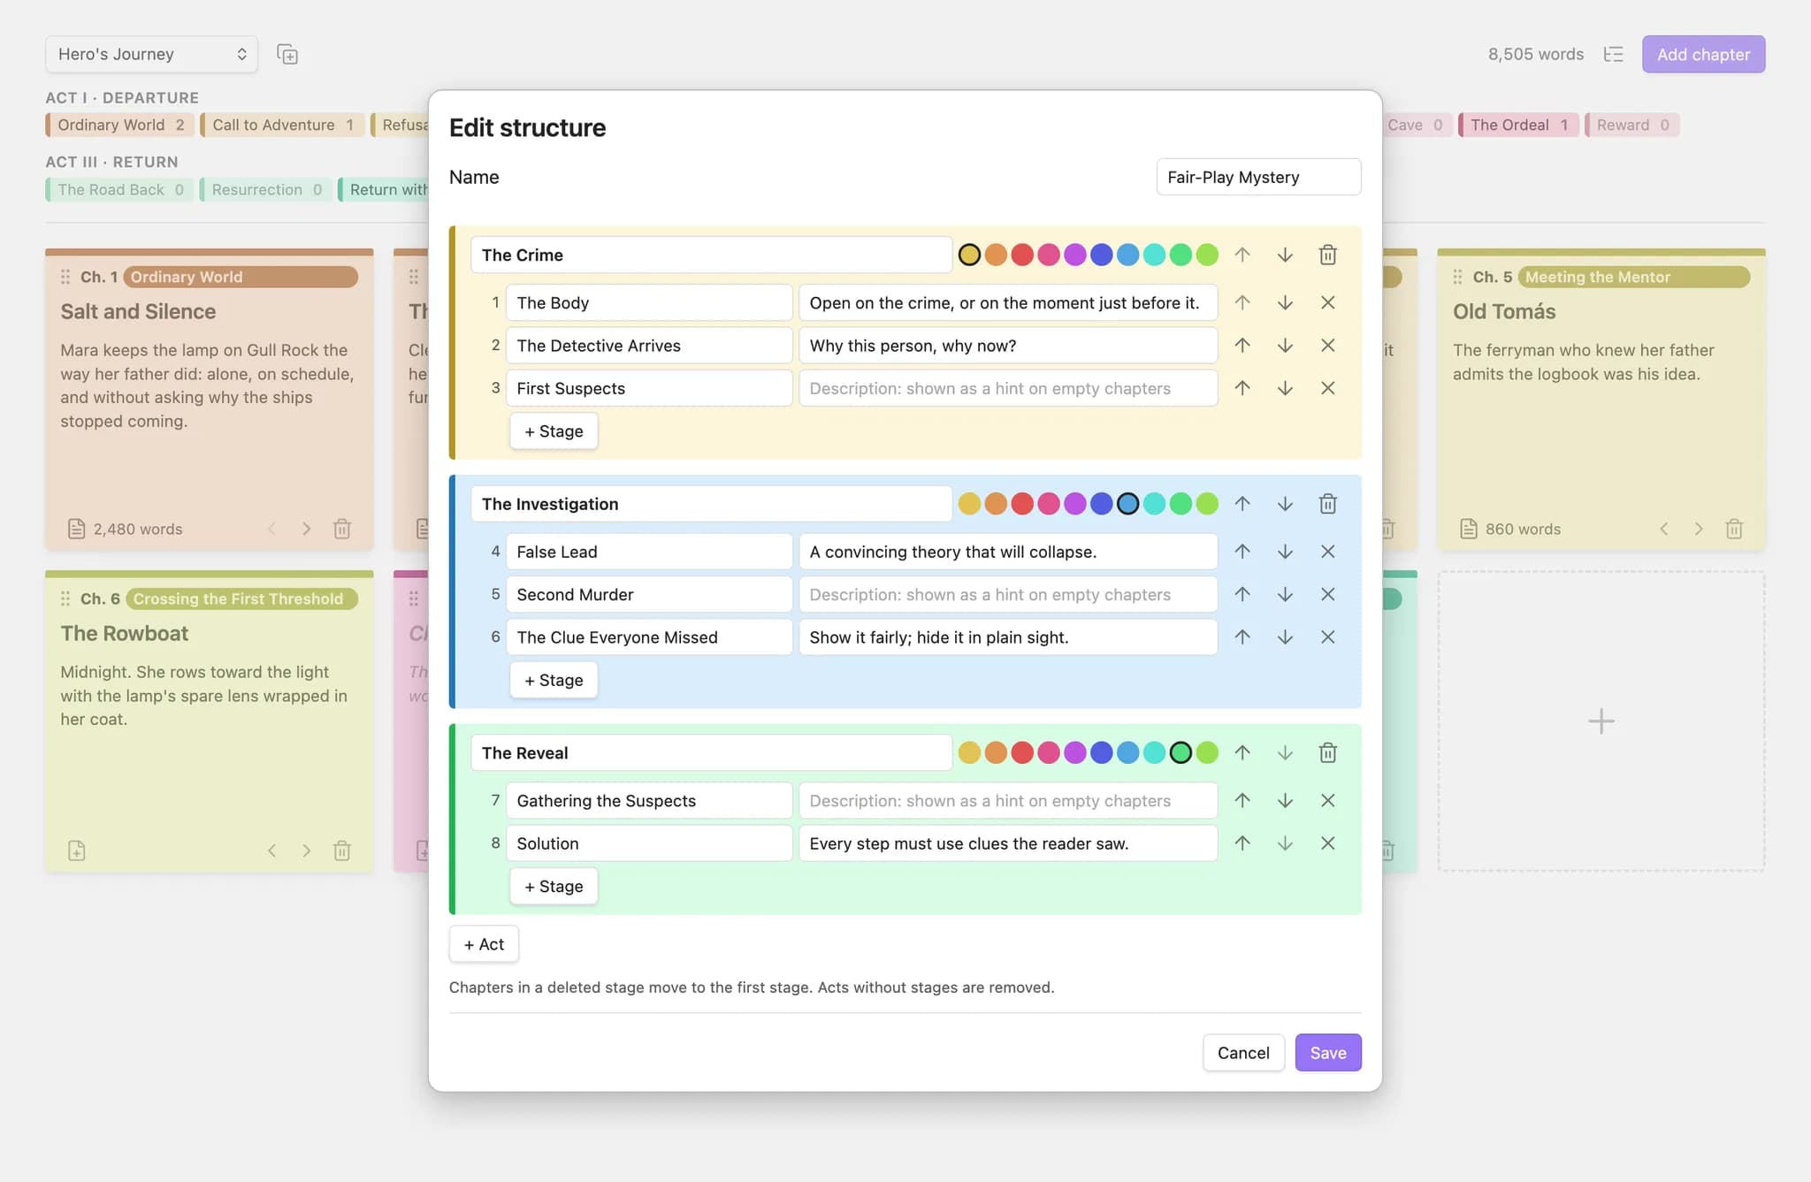Edit The Investigation act title field

click(711, 504)
